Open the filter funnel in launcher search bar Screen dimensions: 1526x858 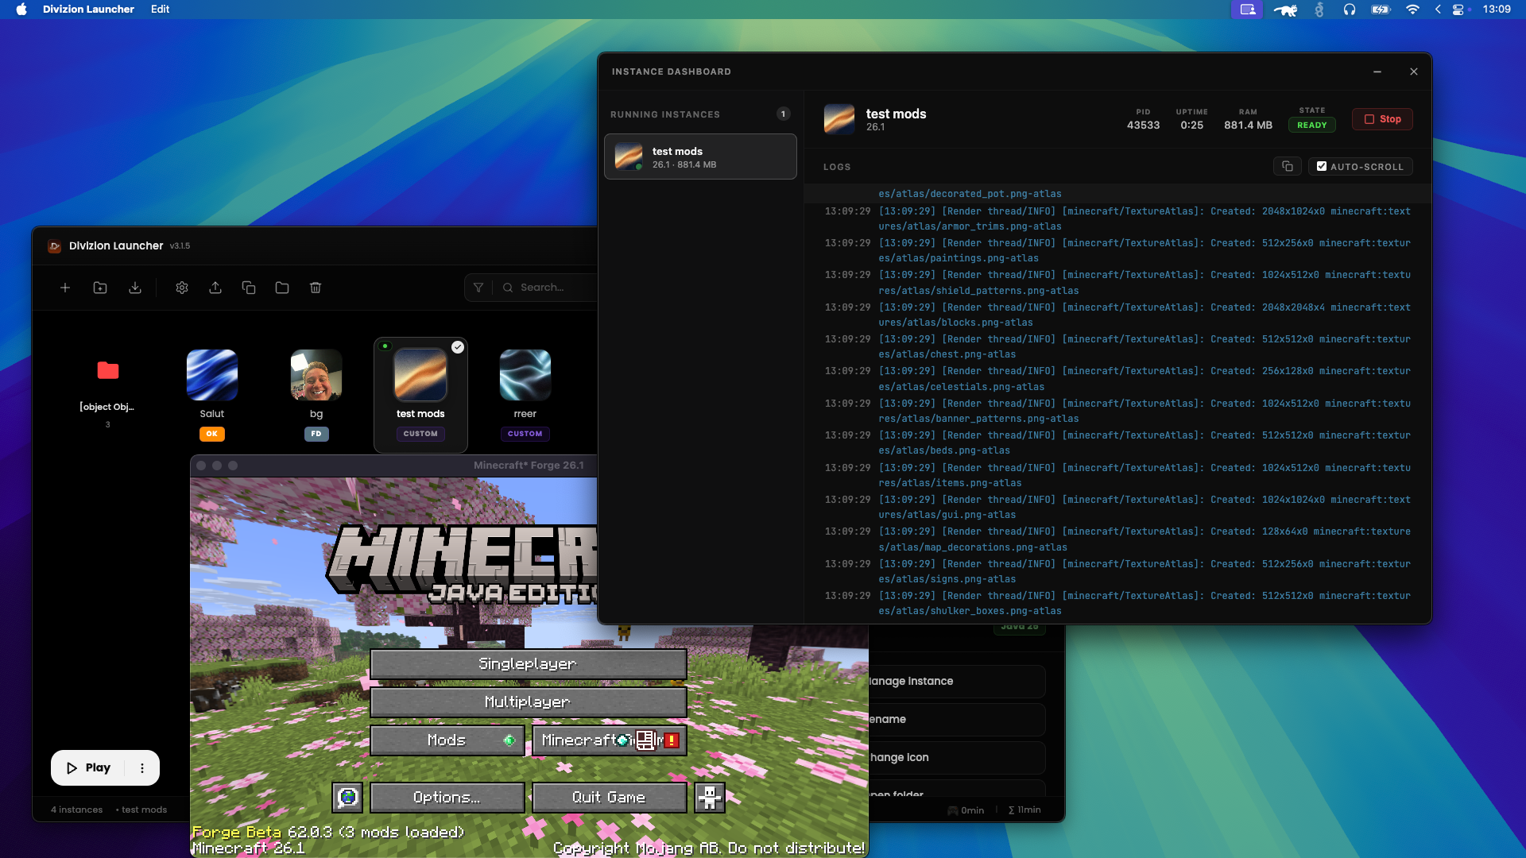click(478, 288)
